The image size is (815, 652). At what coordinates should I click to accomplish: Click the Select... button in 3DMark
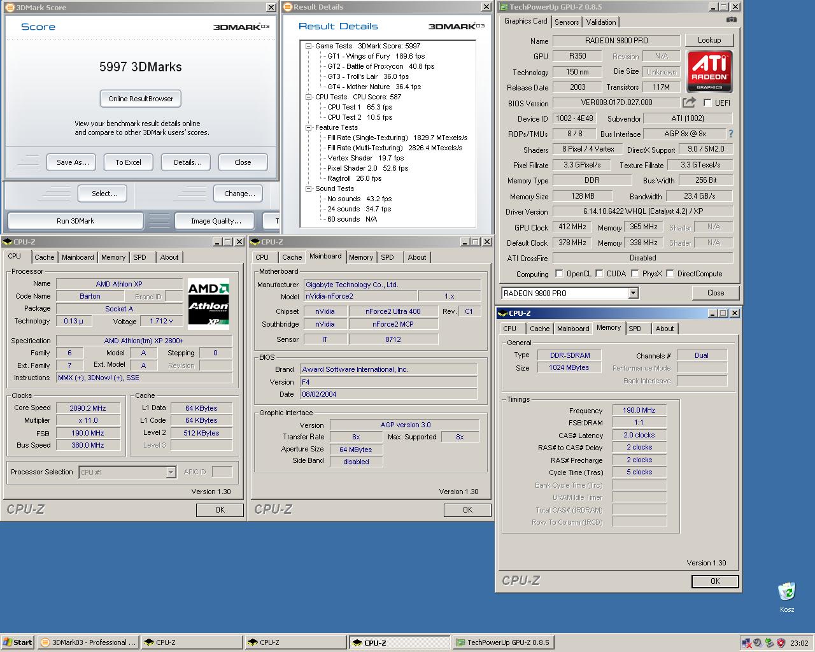point(103,194)
